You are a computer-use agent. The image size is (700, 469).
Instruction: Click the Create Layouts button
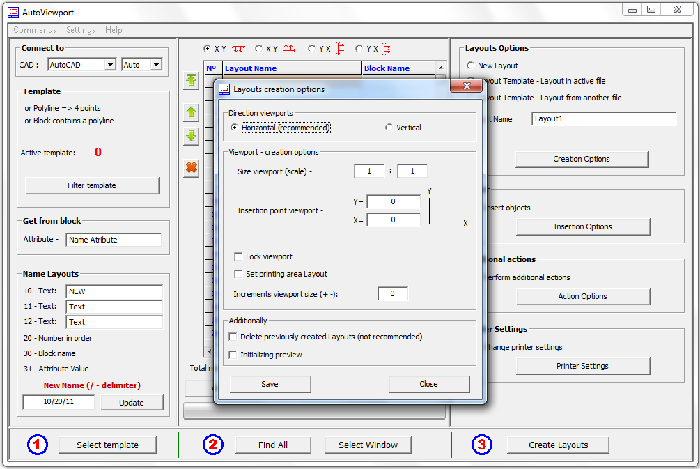pos(558,445)
